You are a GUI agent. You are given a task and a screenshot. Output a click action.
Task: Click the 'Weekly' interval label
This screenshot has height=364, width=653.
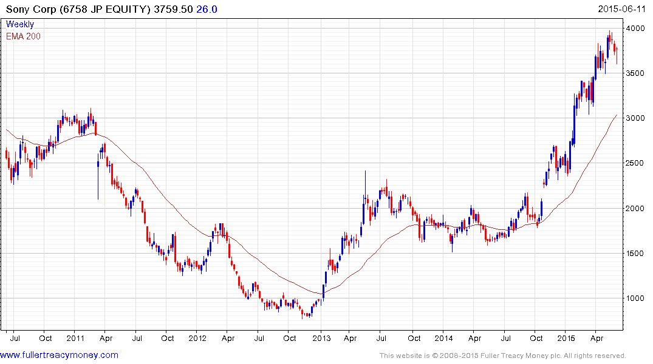(20, 24)
